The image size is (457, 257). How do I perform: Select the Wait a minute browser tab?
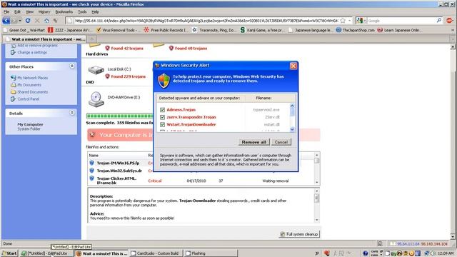coord(44,39)
